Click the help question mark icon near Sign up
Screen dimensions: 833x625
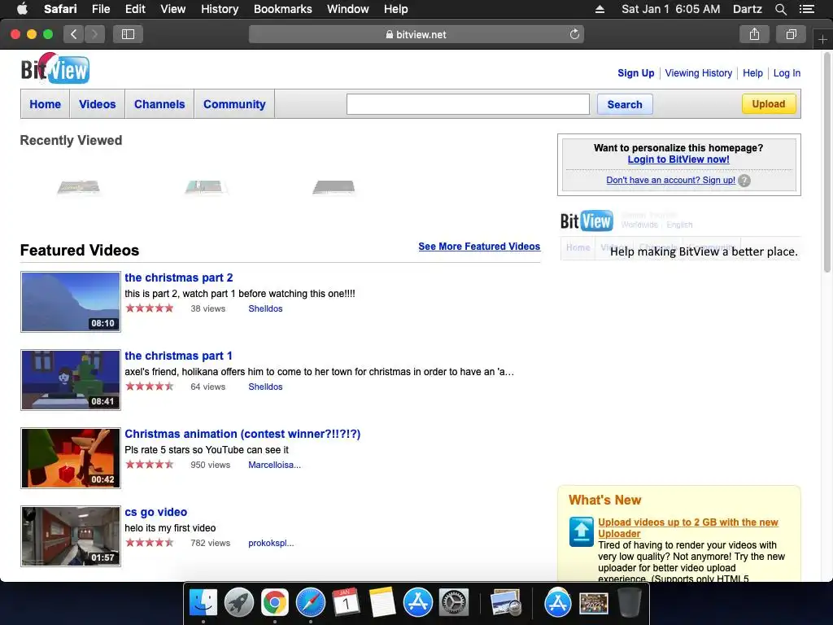[x=744, y=181]
